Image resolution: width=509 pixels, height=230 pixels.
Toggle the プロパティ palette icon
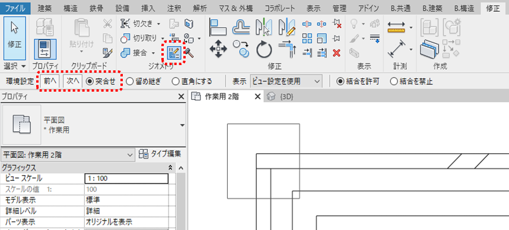45,49
